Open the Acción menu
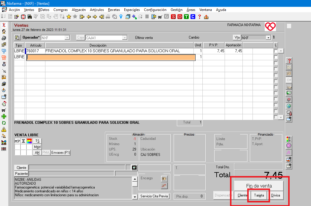Screen dimensions: 311x206 pyautogui.click(x=14, y=10)
